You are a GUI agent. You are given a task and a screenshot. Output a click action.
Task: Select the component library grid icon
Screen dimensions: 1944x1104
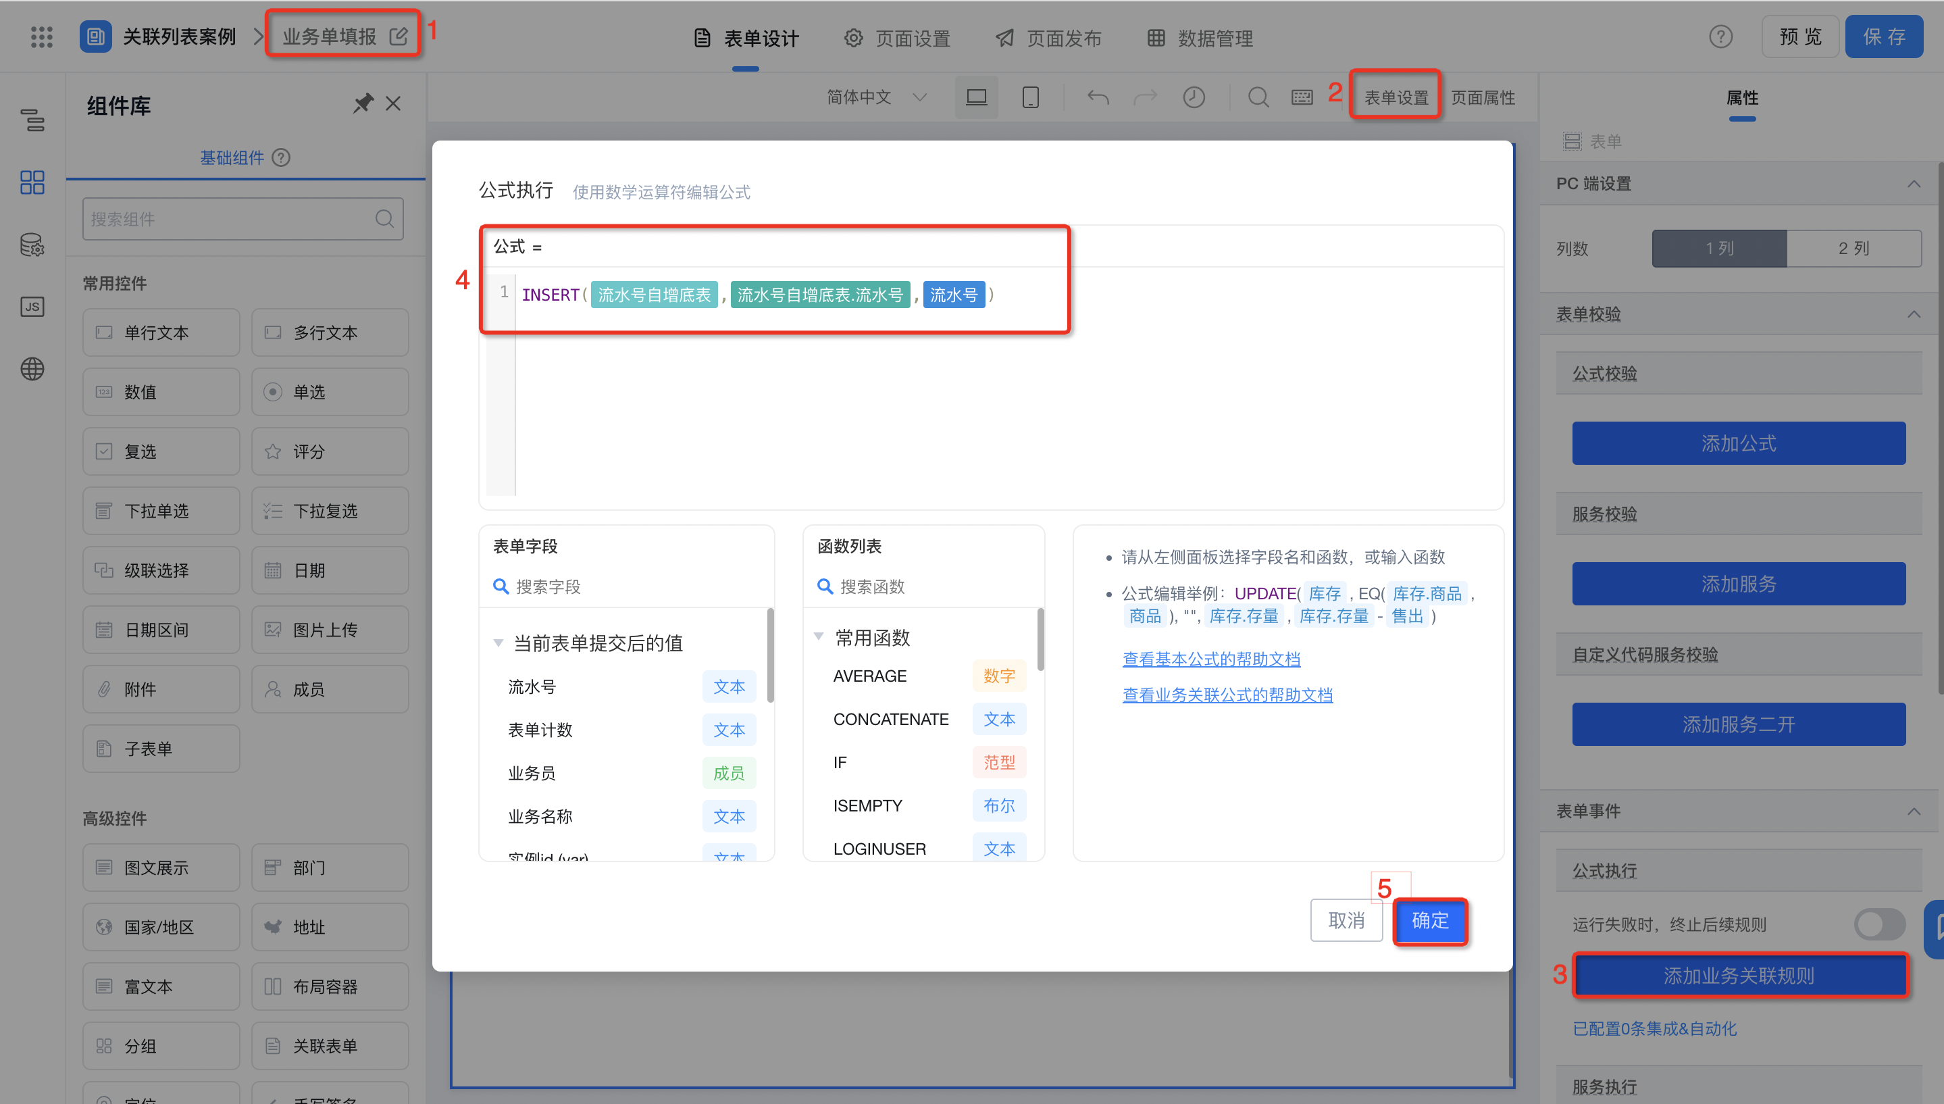click(x=32, y=182)
